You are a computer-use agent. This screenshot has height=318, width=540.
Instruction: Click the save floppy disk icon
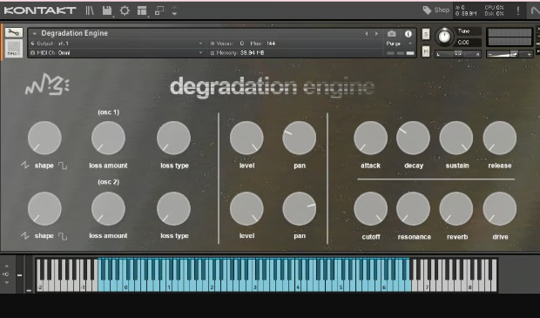(107, 10)
